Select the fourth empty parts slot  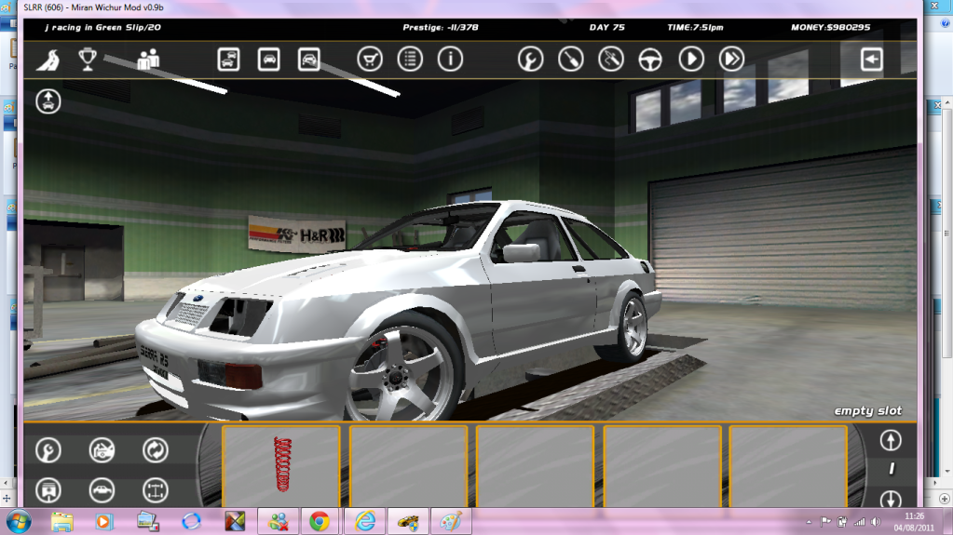pos(662,466)
